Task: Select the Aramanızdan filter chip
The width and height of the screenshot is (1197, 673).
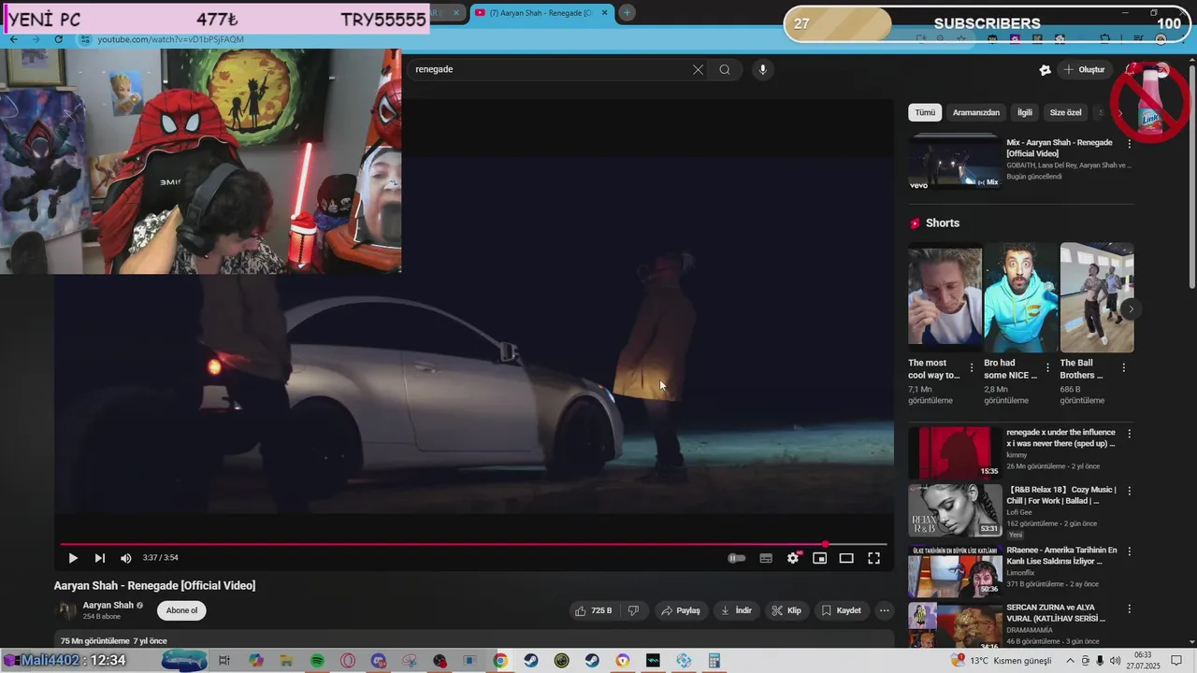Action: pyautogui.click(x=976, y=112)
